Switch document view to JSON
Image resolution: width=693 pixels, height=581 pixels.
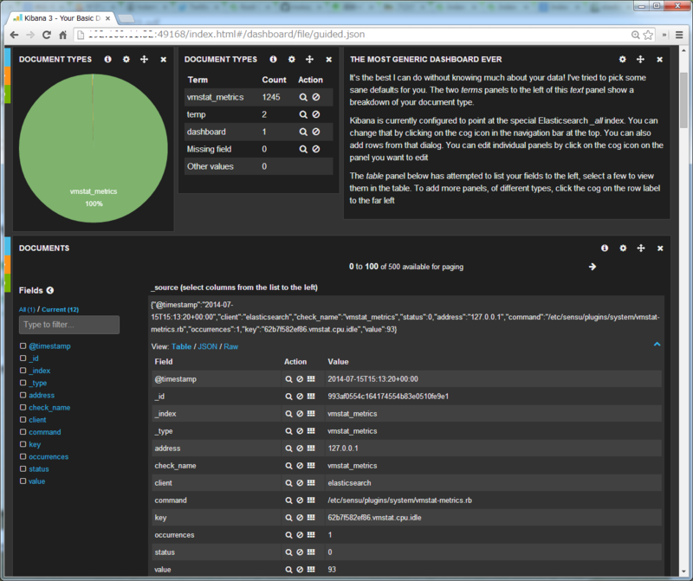207,346
